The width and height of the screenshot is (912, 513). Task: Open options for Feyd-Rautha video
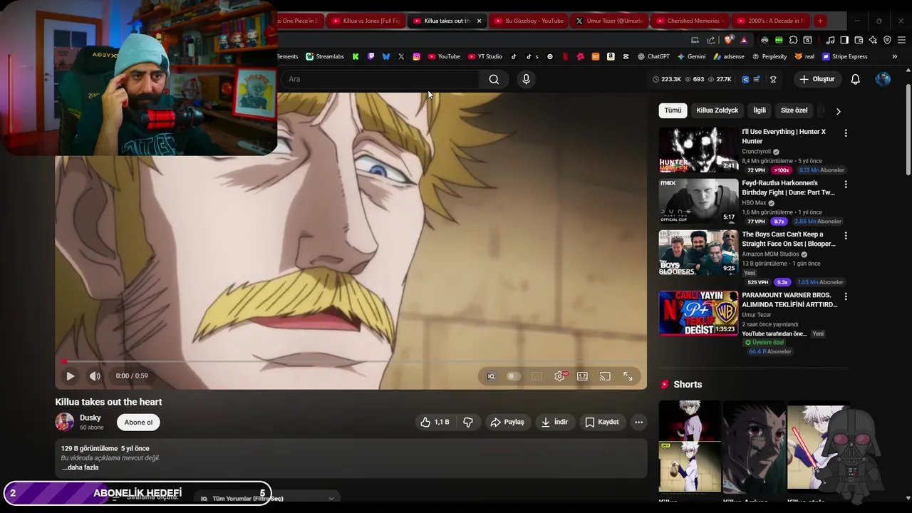click(x=846, y=185)
